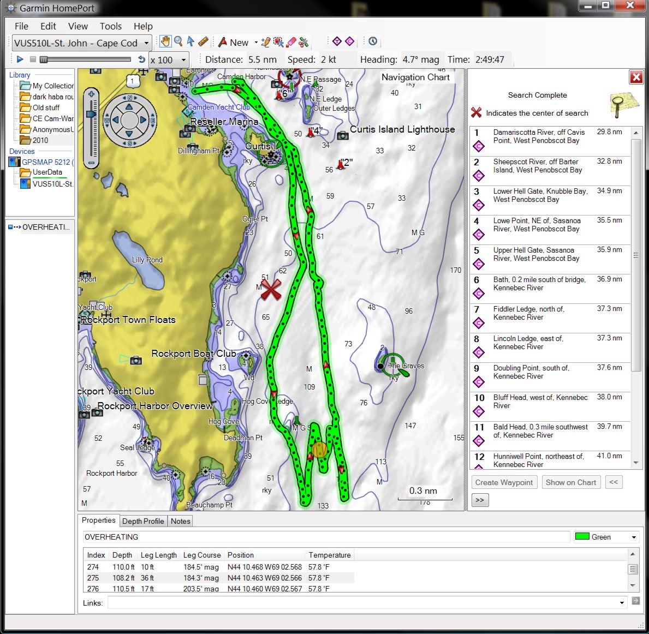Select the Measure ruler tool
This screenshot has width=649, height=634.
203,41
